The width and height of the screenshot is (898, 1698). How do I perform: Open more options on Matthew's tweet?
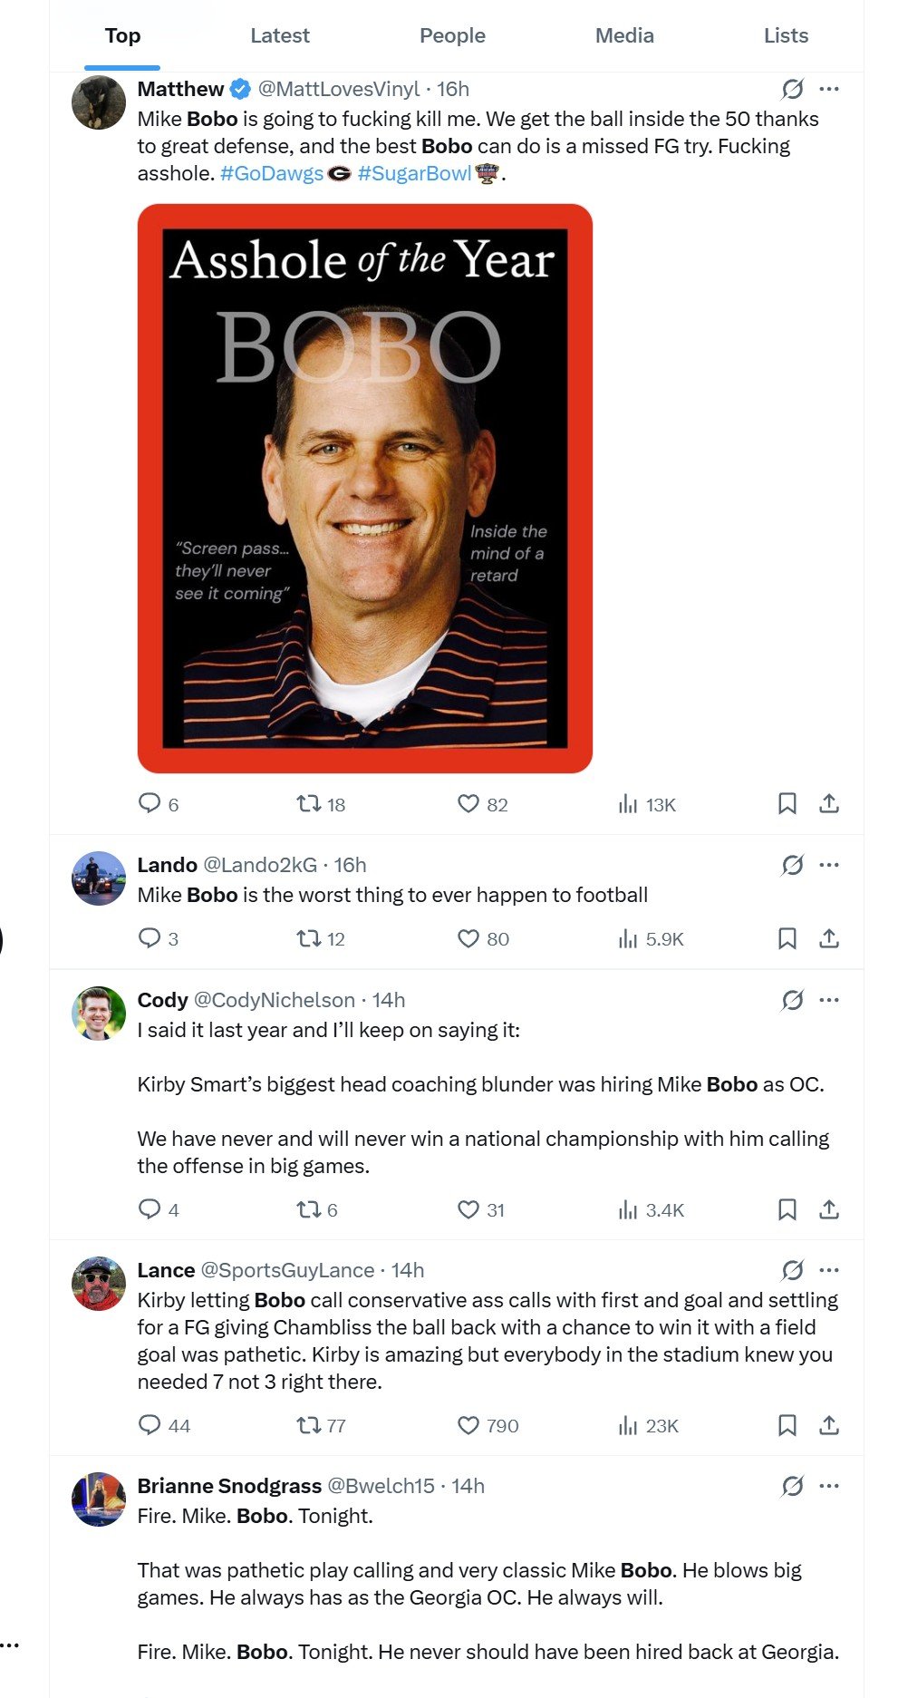tap(828, 89)
